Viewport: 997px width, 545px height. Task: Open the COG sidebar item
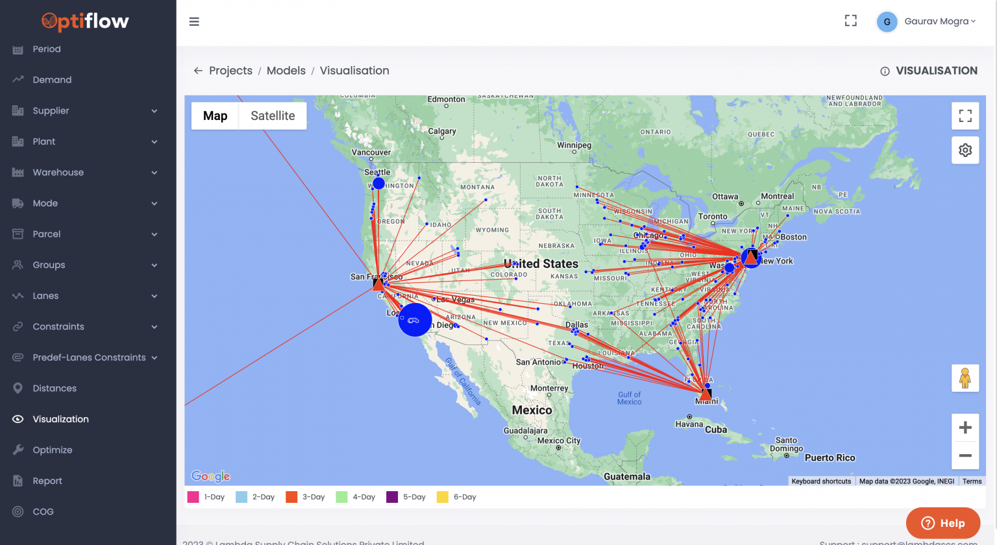(x=44, y=511)
